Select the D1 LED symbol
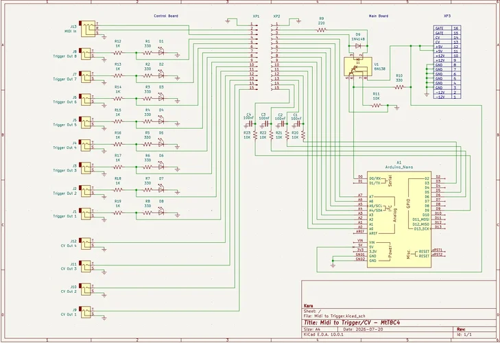The image size is (500, 343). click(x=161, y=52)
